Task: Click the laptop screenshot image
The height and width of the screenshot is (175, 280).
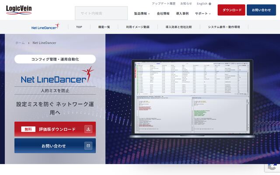Action: click(192, 98)
